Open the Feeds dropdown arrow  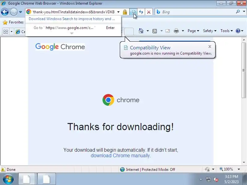[161, 31]
